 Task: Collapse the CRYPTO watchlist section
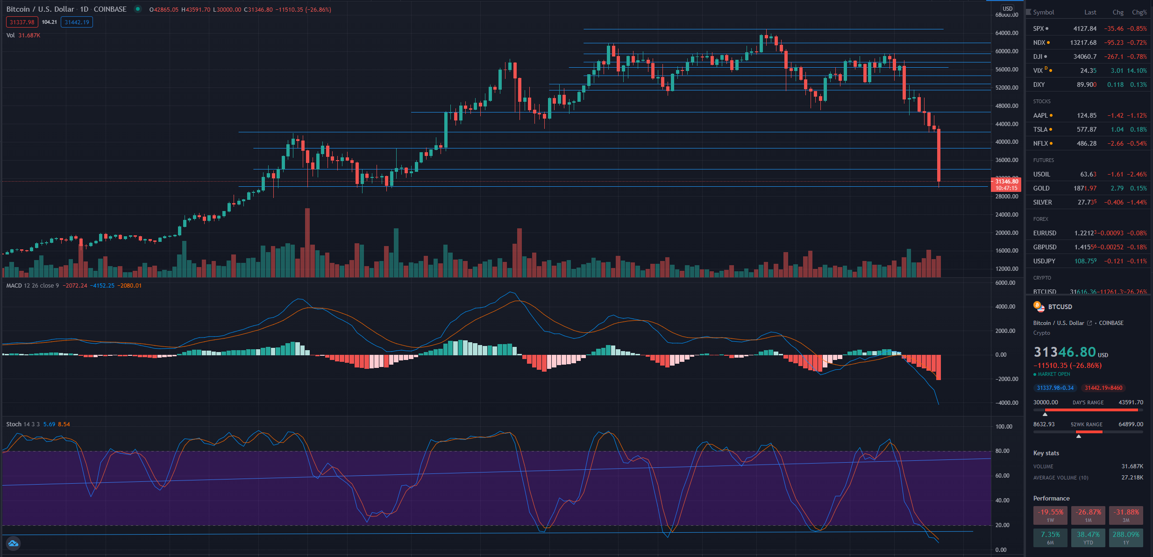click(x=1042, y=278)
